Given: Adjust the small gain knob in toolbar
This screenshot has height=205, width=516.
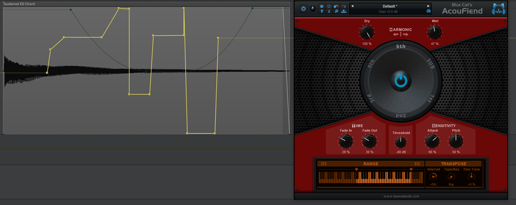Looking at the screenshot, I should point(313,9).
